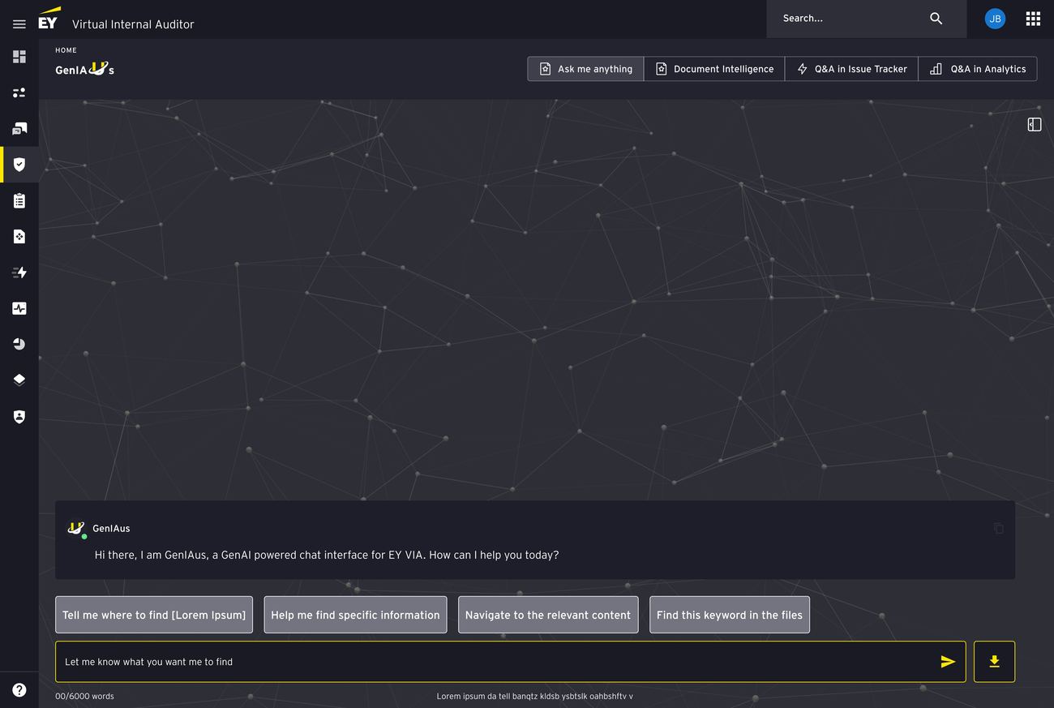This screenshot has width=1054, height=708.
Task: Click the '00/6000 words' counter
Action: pyautogui.click(x=84, y=697)
